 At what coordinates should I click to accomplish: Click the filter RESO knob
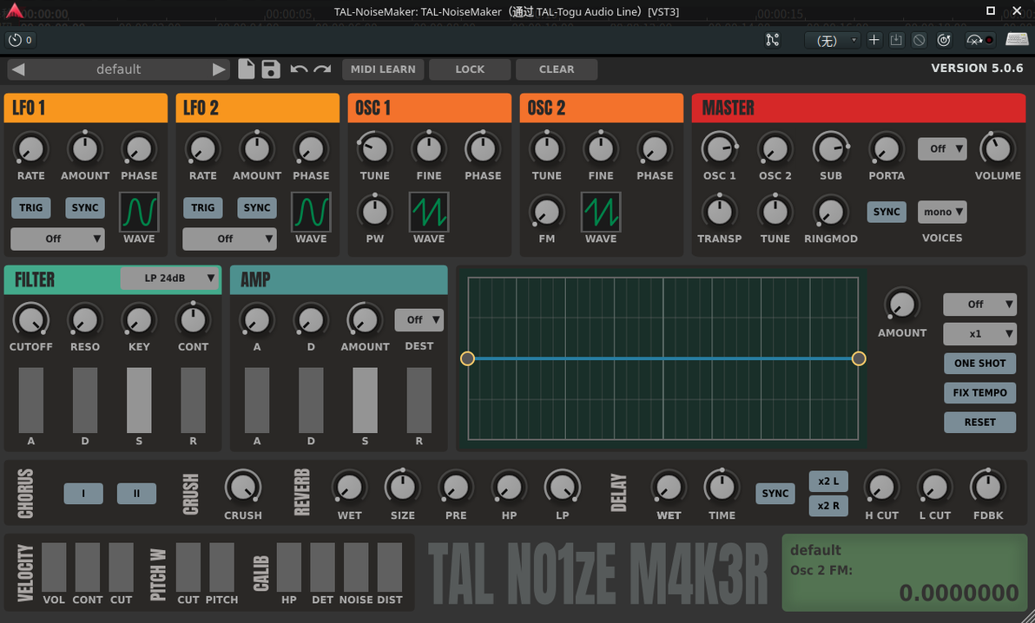pos(85,320)
